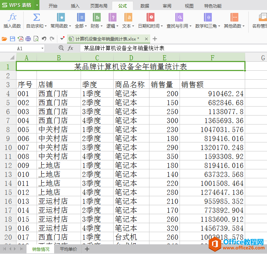The width and height of the screenshot is (267, 254).
Task: Select row 10 header
Action: 8,147
